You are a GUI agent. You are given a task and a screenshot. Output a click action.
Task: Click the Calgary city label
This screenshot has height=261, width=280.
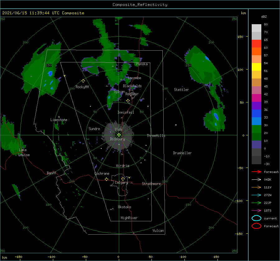pos(121,182)
